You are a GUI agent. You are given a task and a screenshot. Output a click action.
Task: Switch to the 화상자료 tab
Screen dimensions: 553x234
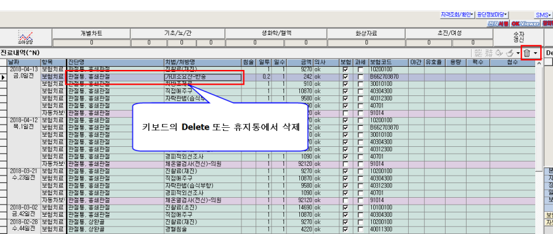tap(366, 34)
